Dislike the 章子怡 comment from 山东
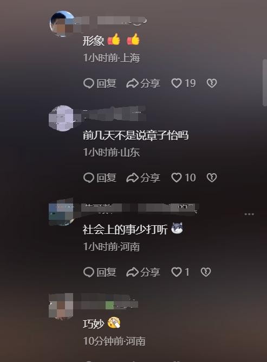Viewport: 267px width, 362px height. point(211,177)
